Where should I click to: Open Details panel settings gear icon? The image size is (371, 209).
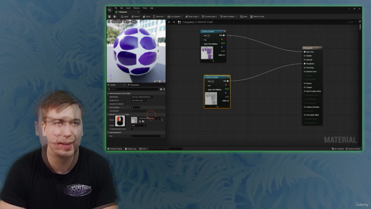(164, 89)
